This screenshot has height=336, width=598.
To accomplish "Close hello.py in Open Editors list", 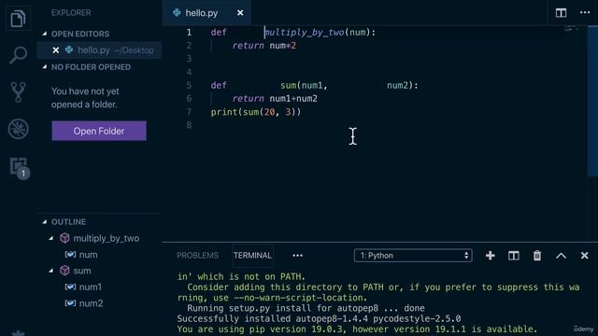I will [56, 49].
